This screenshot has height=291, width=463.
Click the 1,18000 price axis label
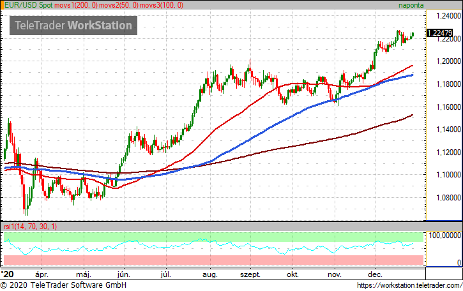click(x=448, y=84)
